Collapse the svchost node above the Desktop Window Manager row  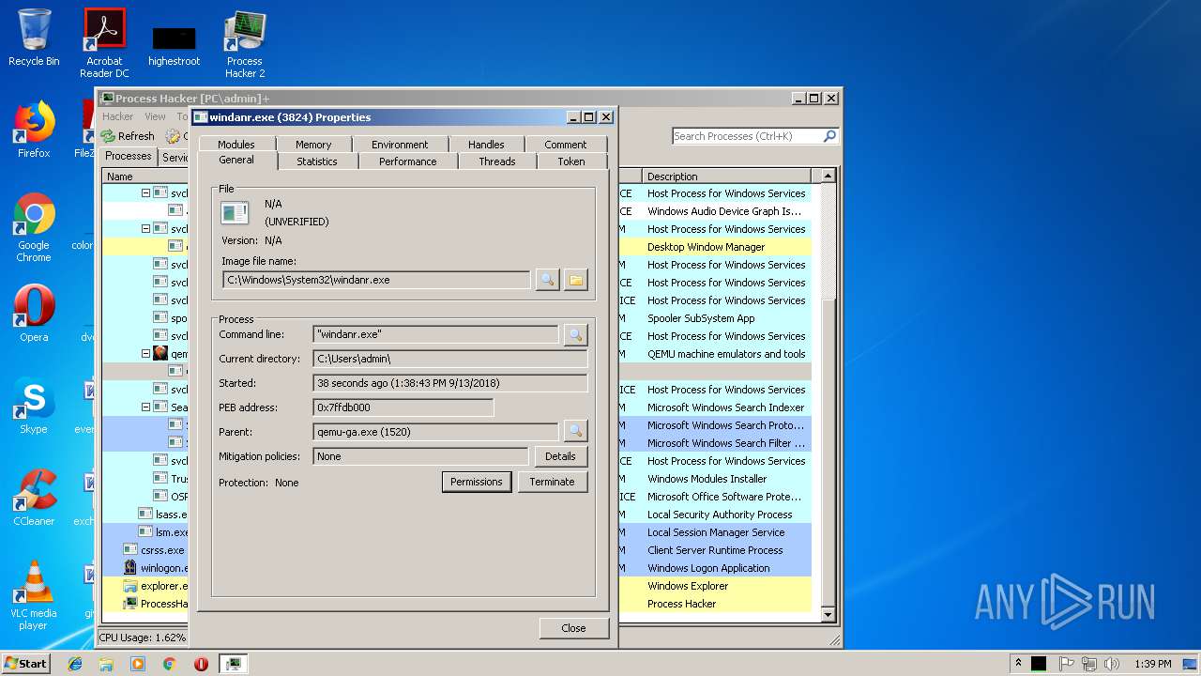(145, 229)
